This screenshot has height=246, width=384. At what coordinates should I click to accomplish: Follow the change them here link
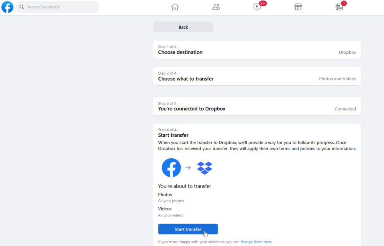tap(256, 242)
